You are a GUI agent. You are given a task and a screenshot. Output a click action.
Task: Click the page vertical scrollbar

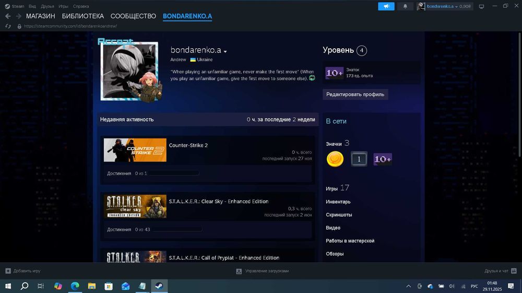[x=519, y=95]
